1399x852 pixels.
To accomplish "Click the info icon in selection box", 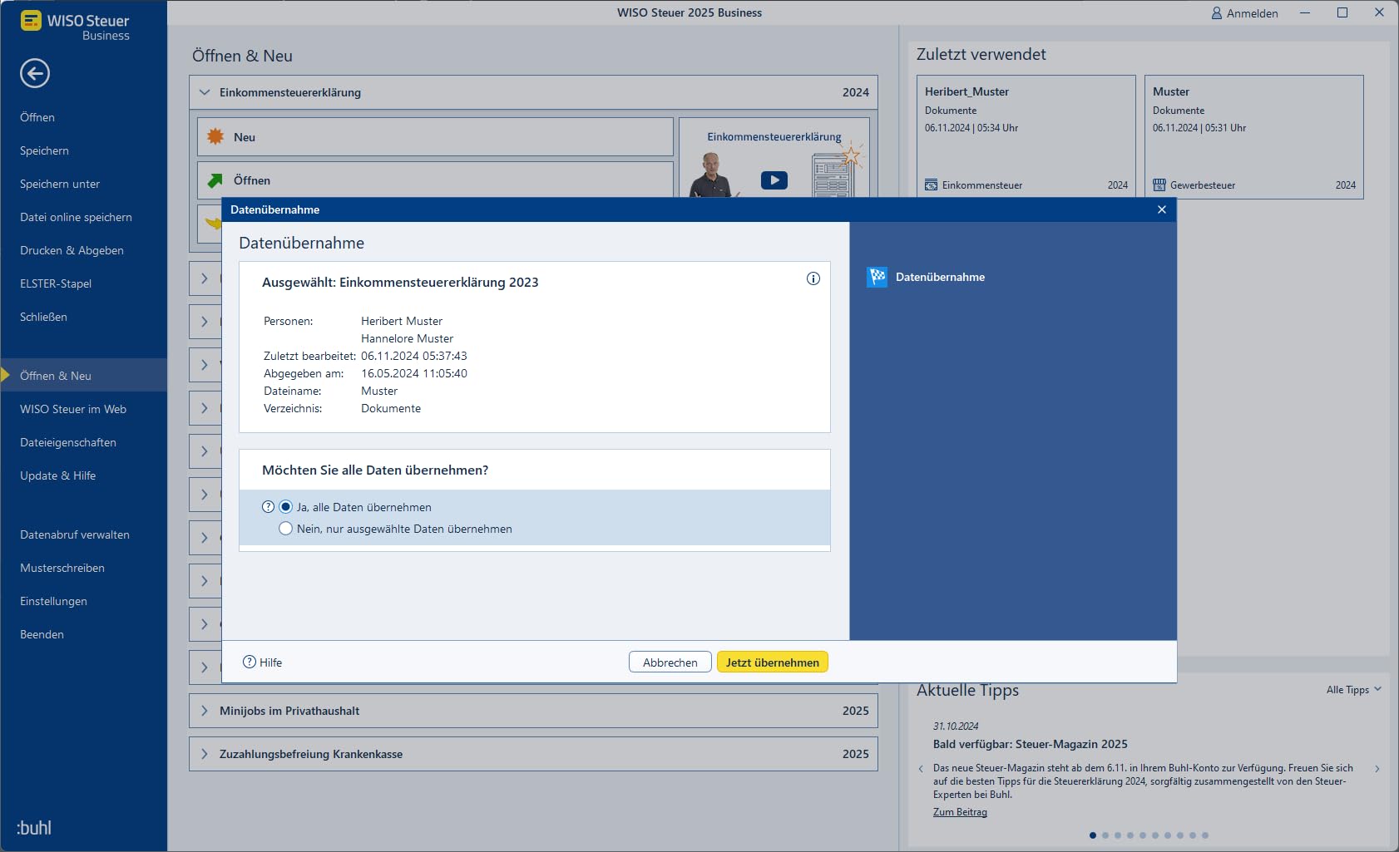I will click(x=813, y=278).
